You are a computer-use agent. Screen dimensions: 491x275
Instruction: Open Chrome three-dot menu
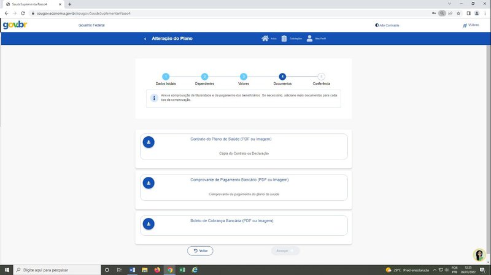coord(485,13)
